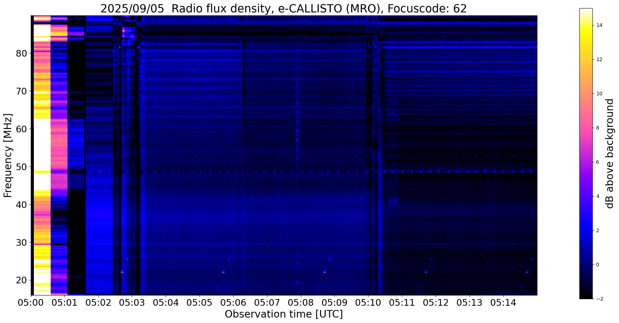
Task: Click the 'Observation time [UTC]' axis label
Action: pos(284,314)
